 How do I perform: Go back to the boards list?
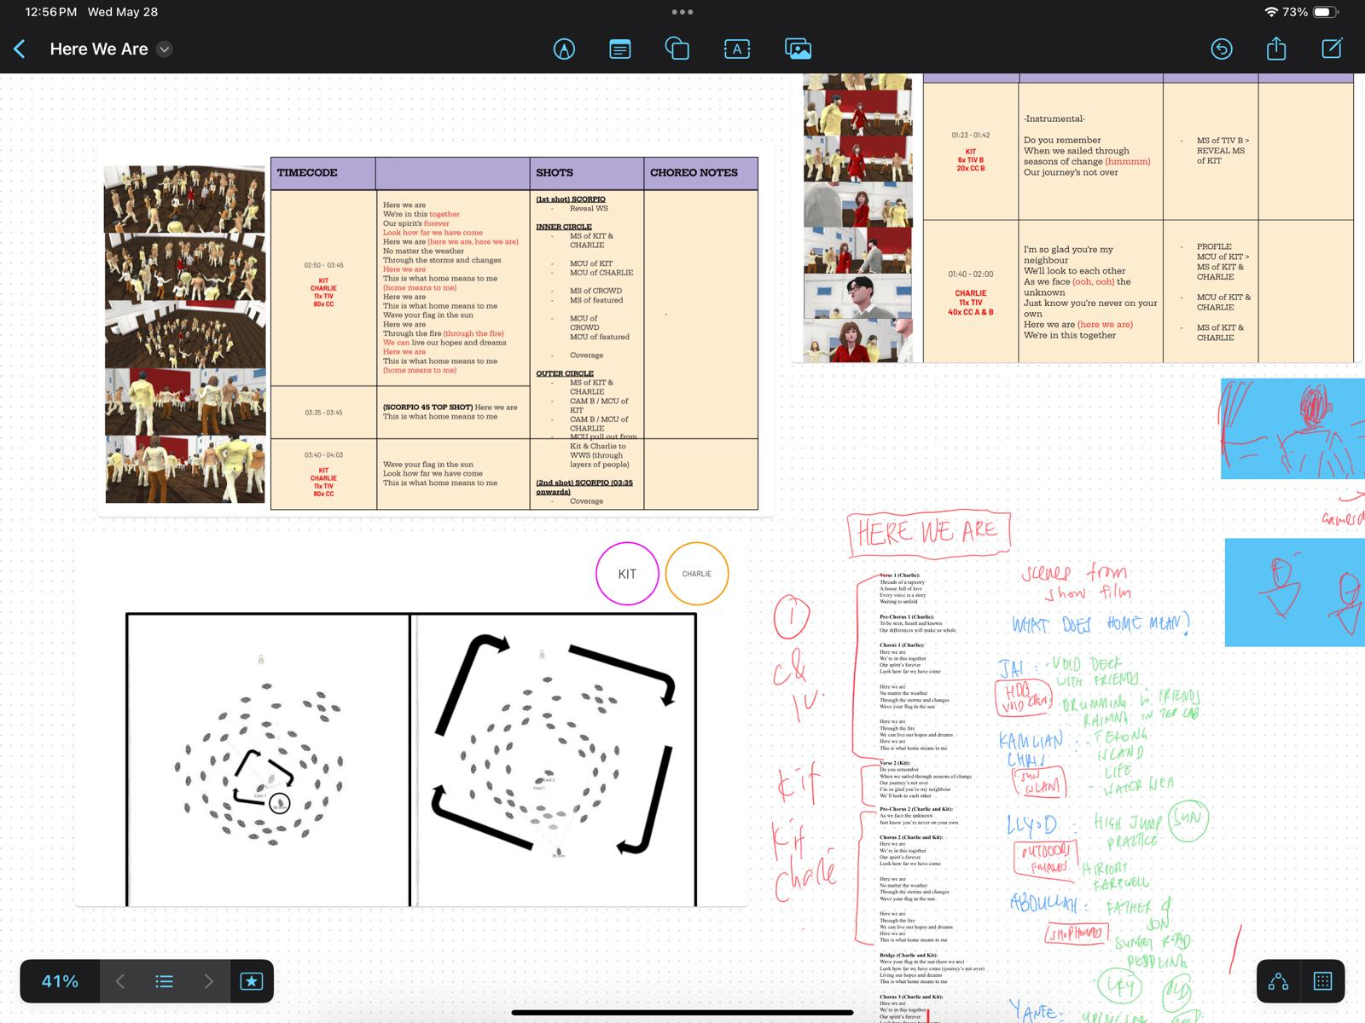(x=20, y=49)
